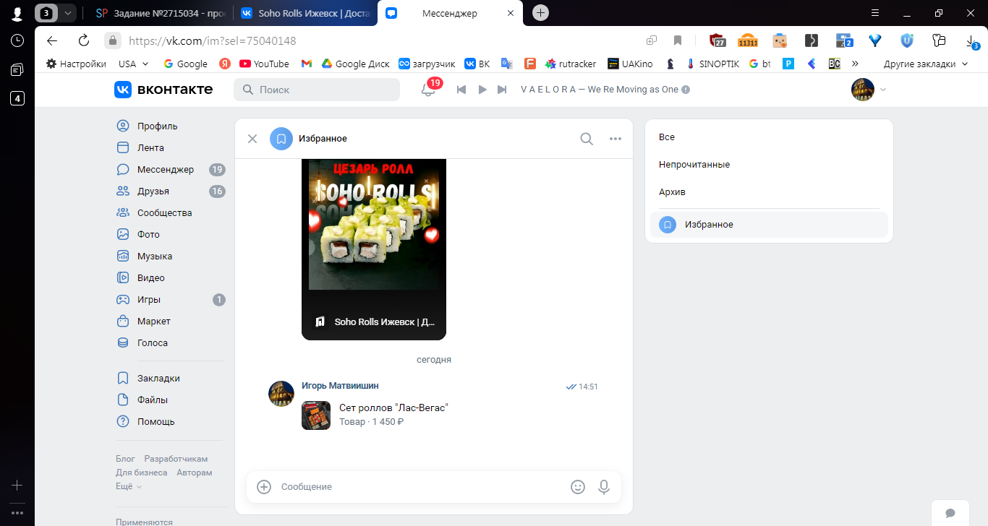Expand the USA bookmarks folder
Viewport: 988px width, 526px height.
point(134,64)
